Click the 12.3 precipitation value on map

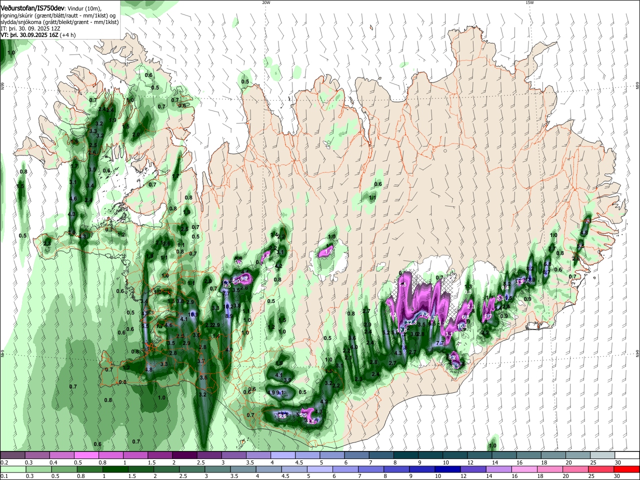point(411,323)
